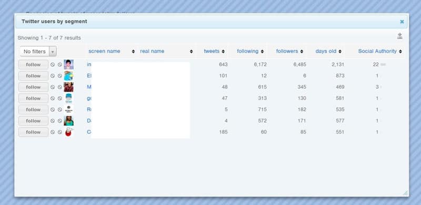
Task: Click the sort arrows beside followers header
Action: [x=302, y=52]
